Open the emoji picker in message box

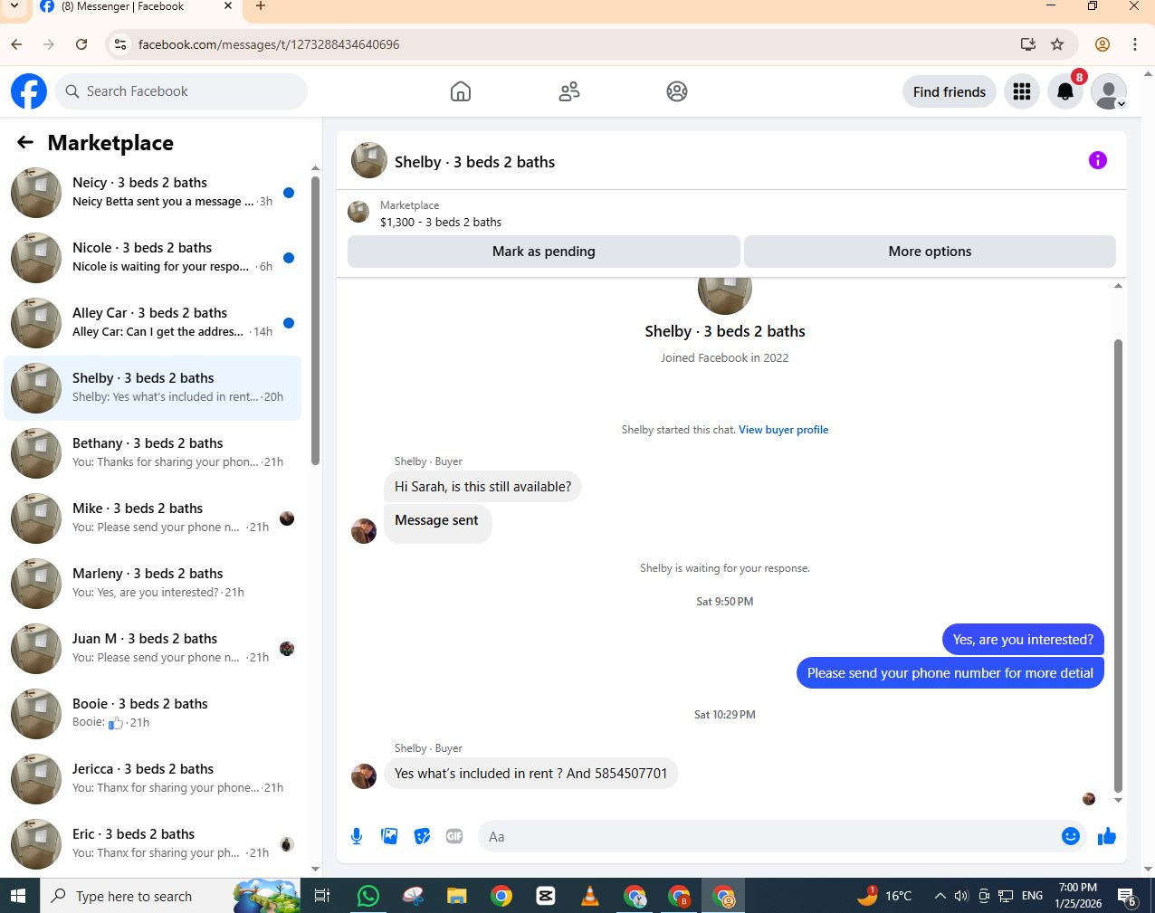coord(1071,836)
